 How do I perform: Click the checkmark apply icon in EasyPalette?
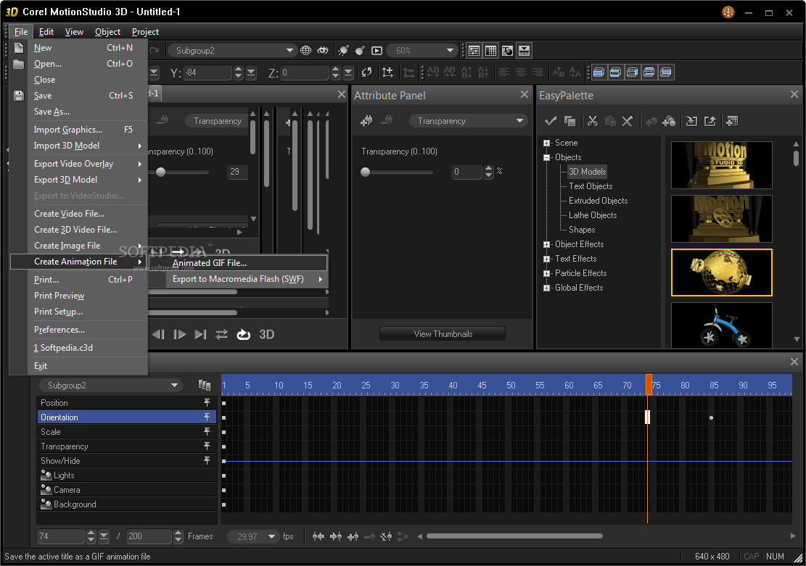pos(551,121)
